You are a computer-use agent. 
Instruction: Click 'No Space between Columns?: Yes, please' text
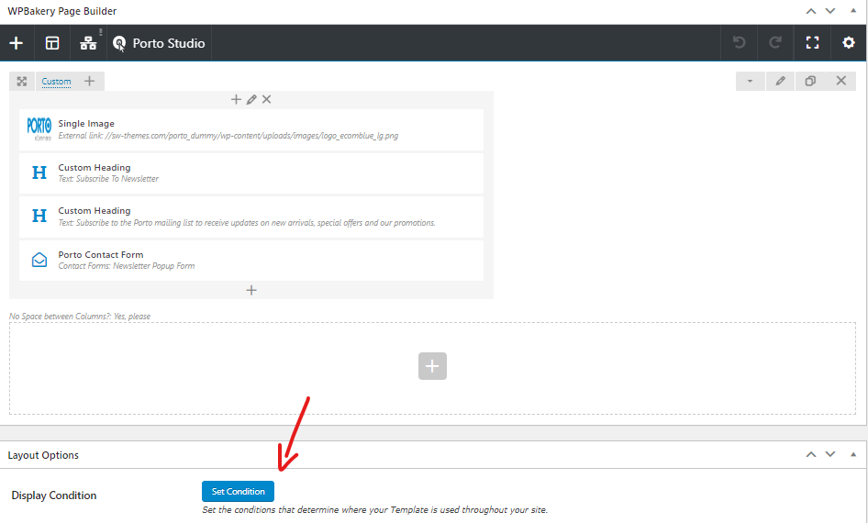pos(80,316)
